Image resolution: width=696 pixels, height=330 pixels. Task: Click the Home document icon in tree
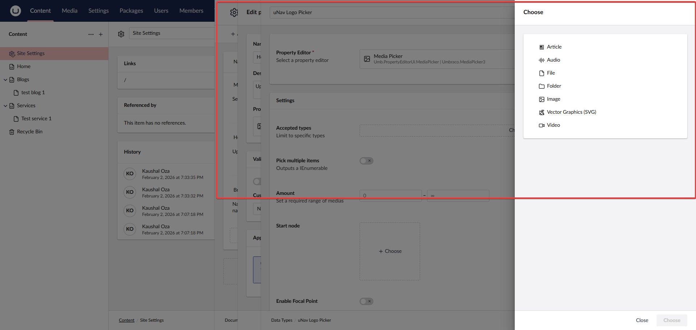(12, 67)
